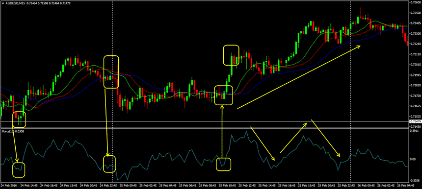Expand the AUDUSD,M15 chart dropdown triangle
Screen dimensions: 422x189
(x=2, y=3)
